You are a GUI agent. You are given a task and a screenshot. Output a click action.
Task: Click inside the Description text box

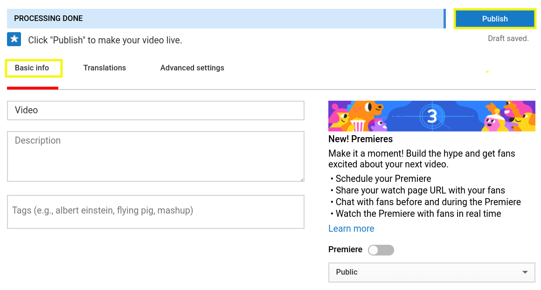(156, 156)
